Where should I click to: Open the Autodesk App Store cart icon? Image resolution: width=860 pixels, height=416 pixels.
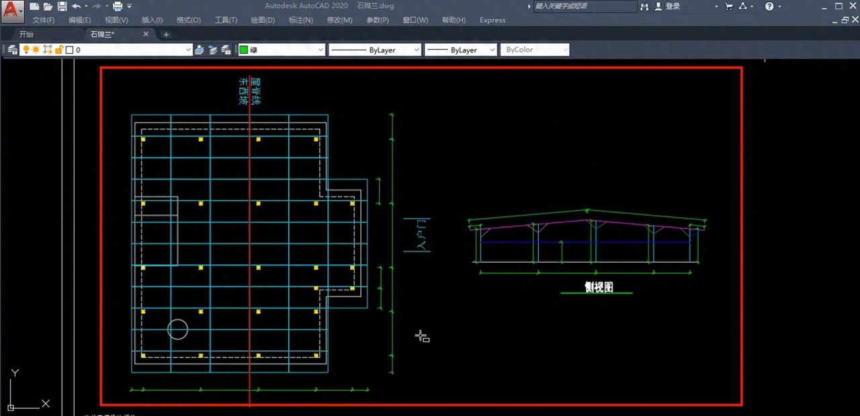[x=729, y=6]
